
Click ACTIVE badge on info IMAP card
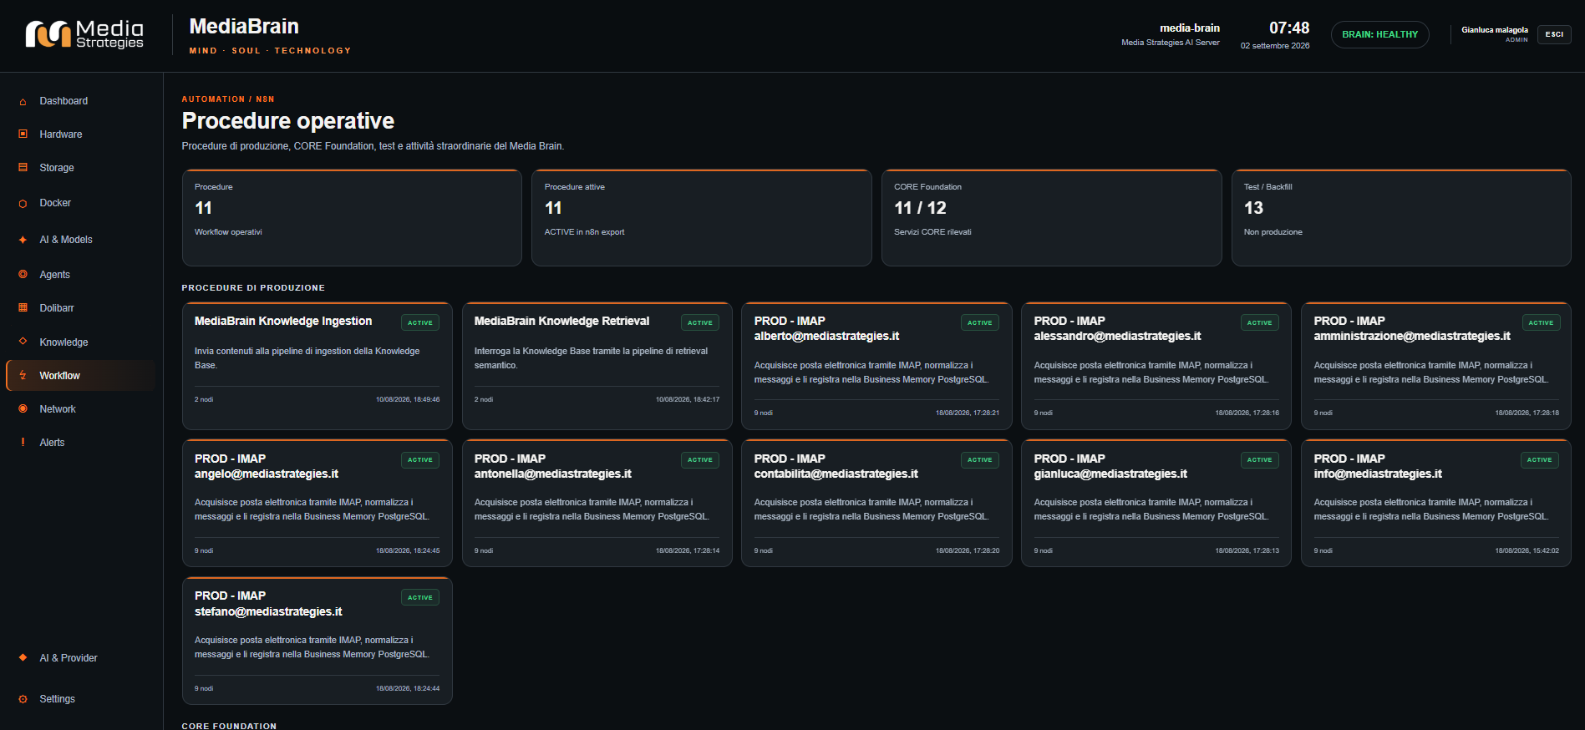point(1540,459)
